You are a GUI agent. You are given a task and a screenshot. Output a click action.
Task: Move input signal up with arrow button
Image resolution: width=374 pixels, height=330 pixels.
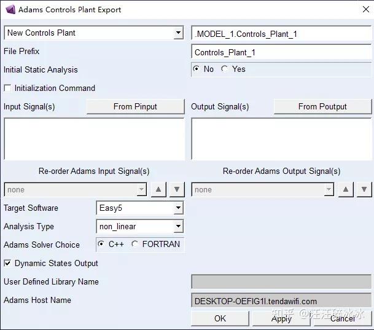(159, 190)
